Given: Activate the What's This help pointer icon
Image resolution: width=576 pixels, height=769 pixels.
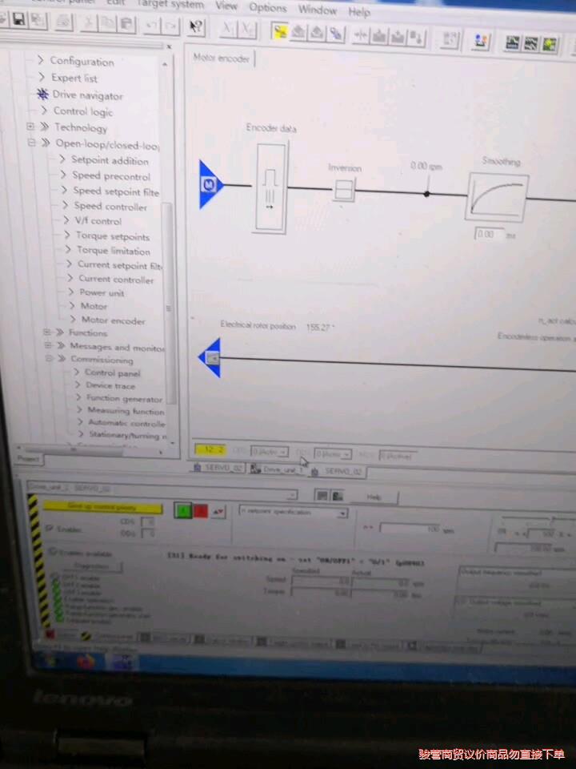Looking at the screenshot, I should click(x=197, y=26).
